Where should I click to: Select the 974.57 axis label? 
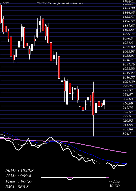click(x=128, y=95)
